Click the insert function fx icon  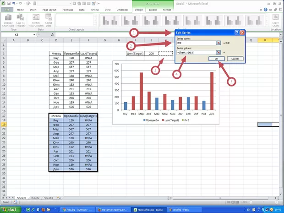(x=52, y=34)
